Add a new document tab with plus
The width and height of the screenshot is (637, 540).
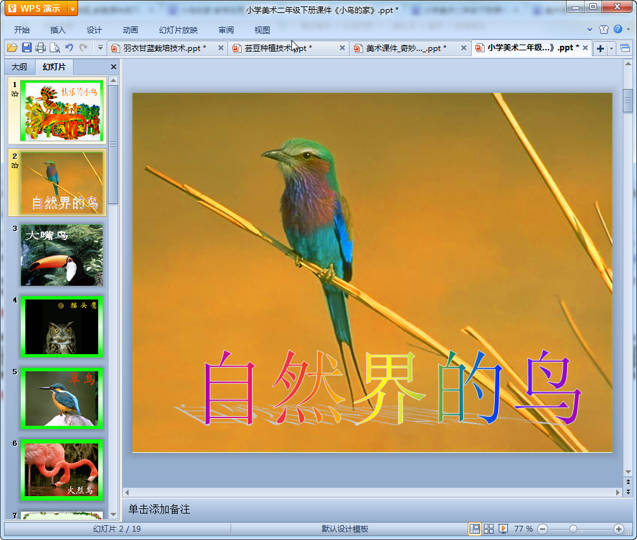click(600, 48)
